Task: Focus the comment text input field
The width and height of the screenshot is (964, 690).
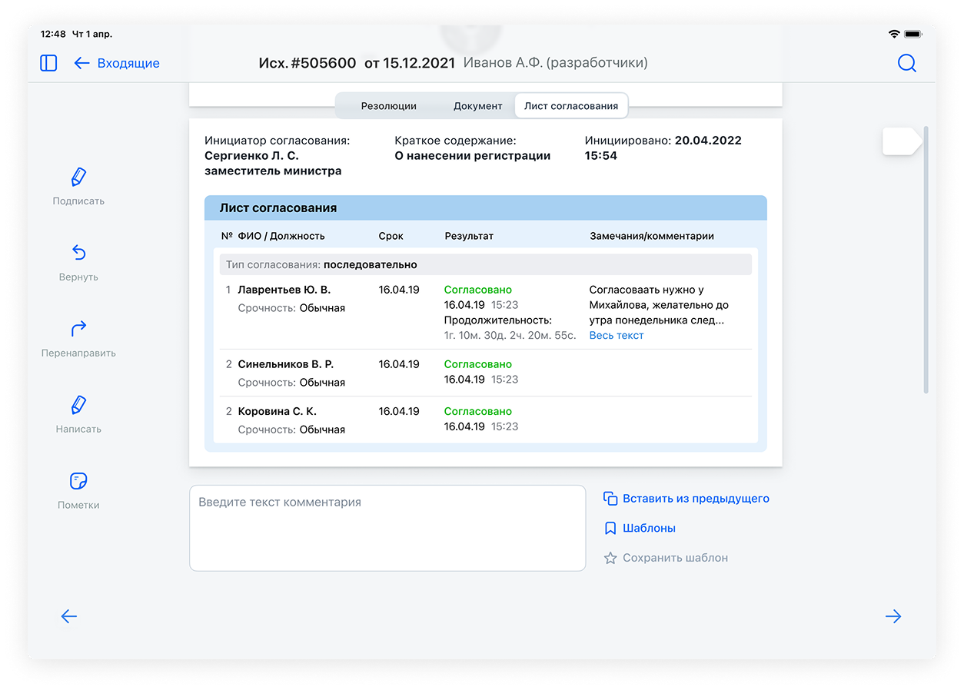Action: (387, 528)
